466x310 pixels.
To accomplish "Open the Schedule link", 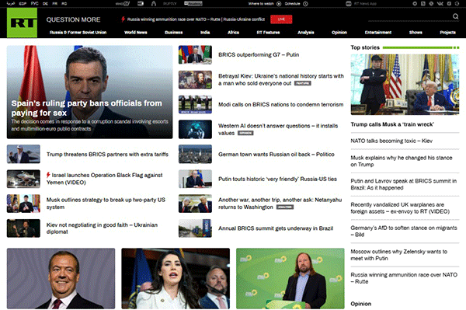I will pyautogui.click(x=292, y=4).
